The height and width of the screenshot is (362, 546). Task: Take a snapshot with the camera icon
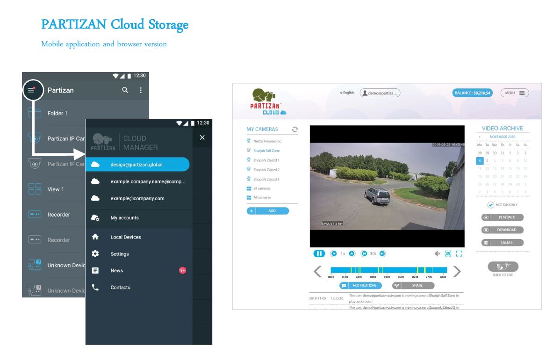[x=448, y=253]
